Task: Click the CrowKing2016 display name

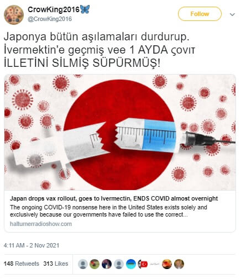Action: point(54,9)
